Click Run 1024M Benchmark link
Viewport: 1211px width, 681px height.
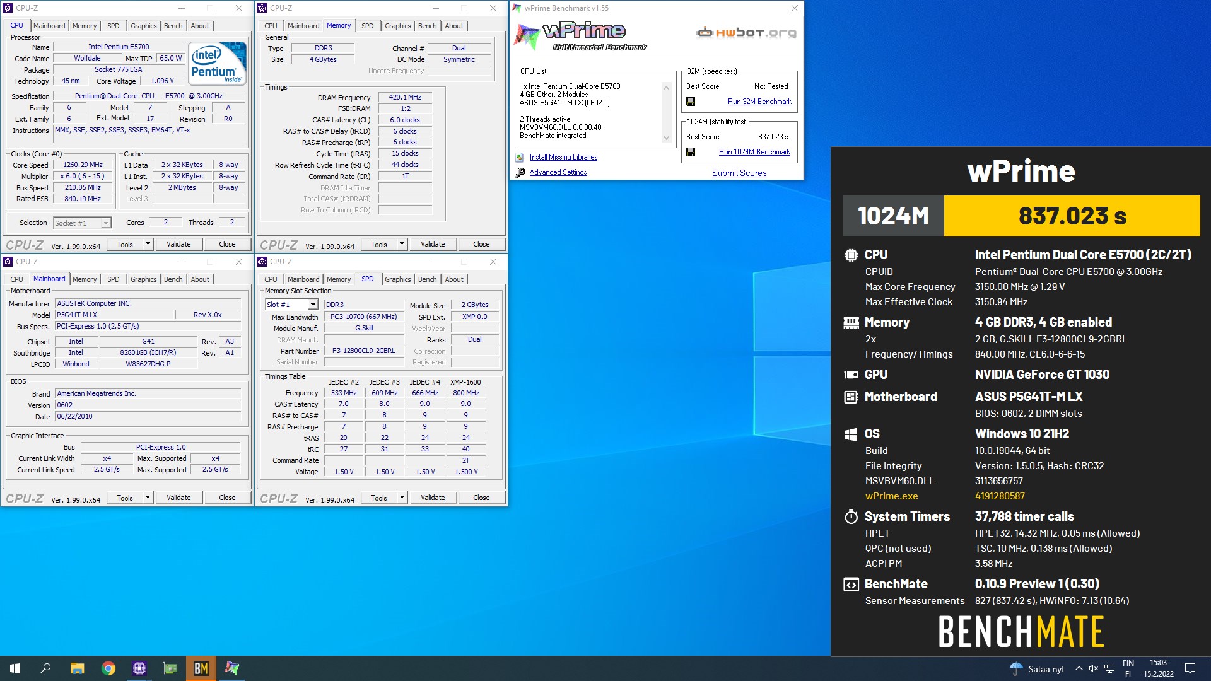click(754, 152)
